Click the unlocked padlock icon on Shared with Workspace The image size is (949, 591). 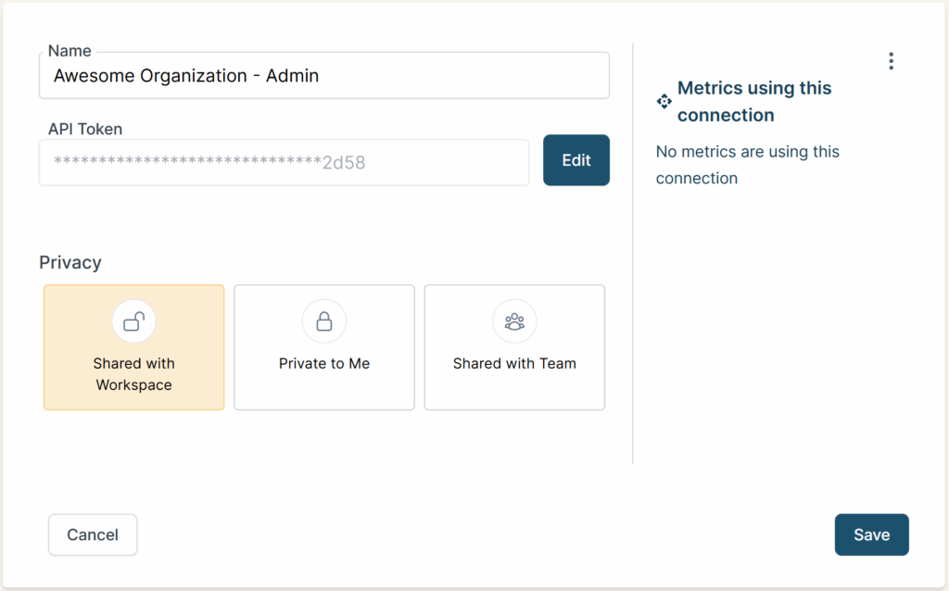(x=133, y=320)
